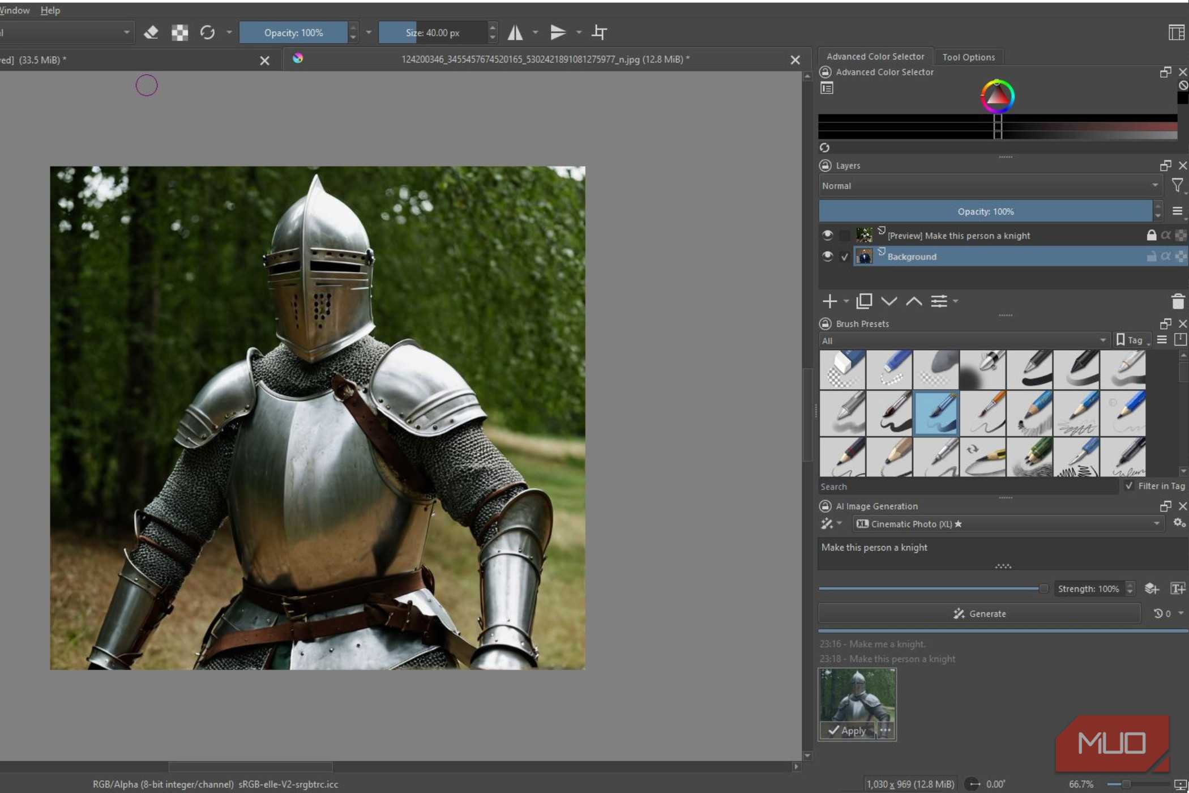Click the hue ring color triangle

(x=997, y=97)
